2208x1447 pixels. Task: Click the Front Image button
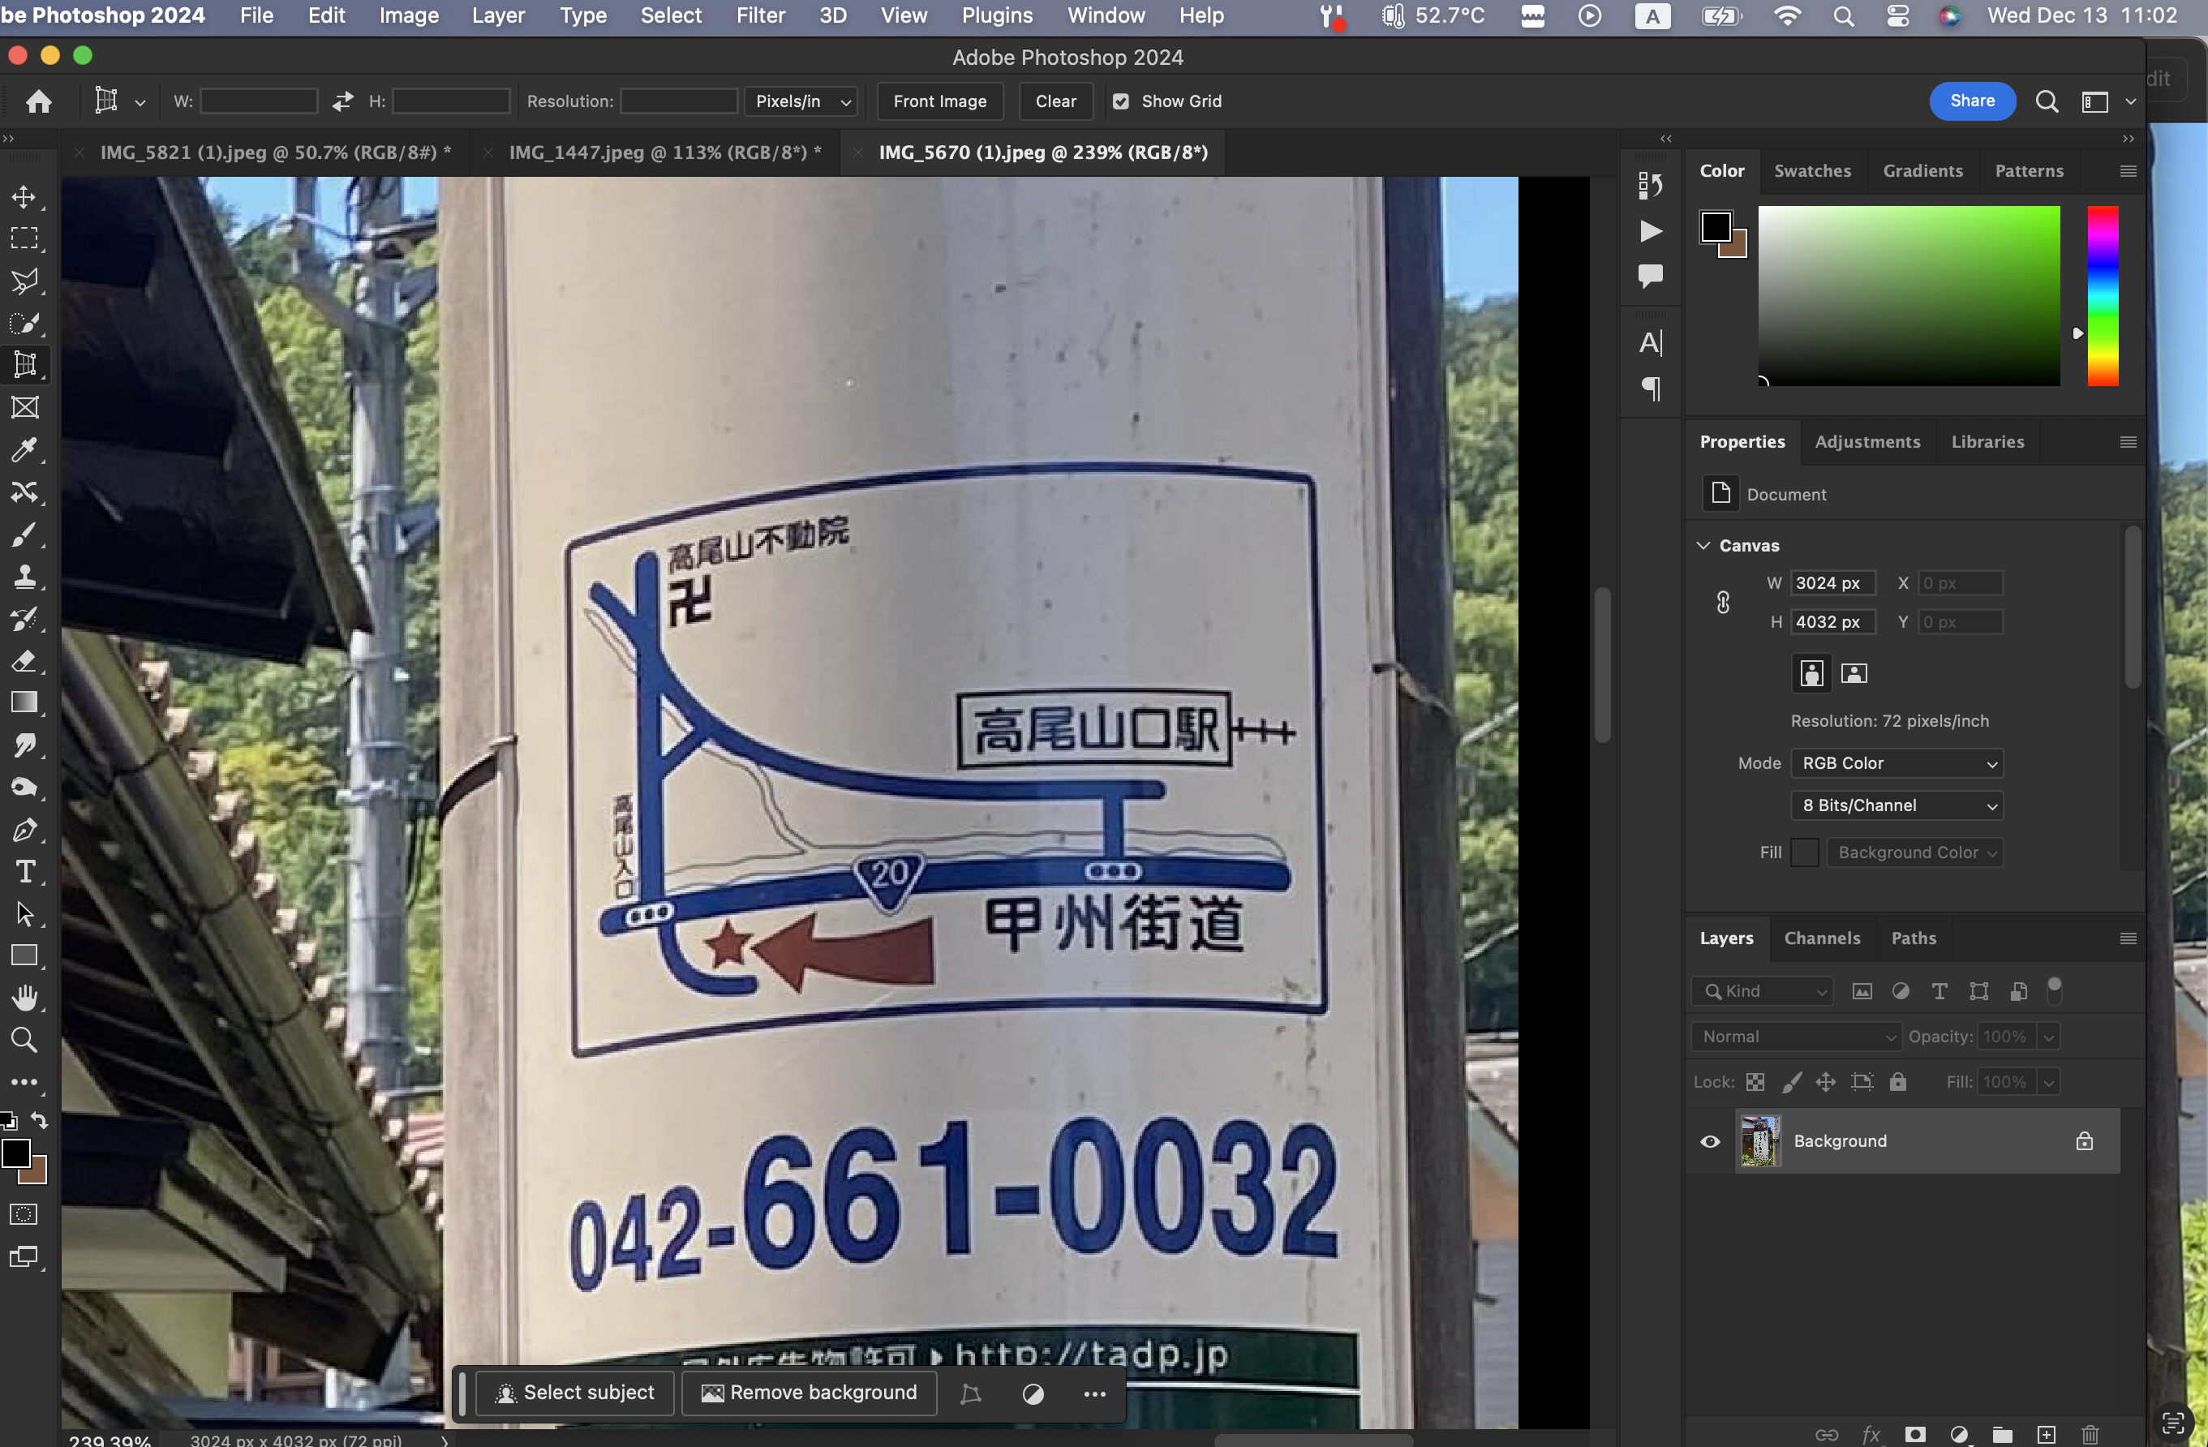point(939,101)
